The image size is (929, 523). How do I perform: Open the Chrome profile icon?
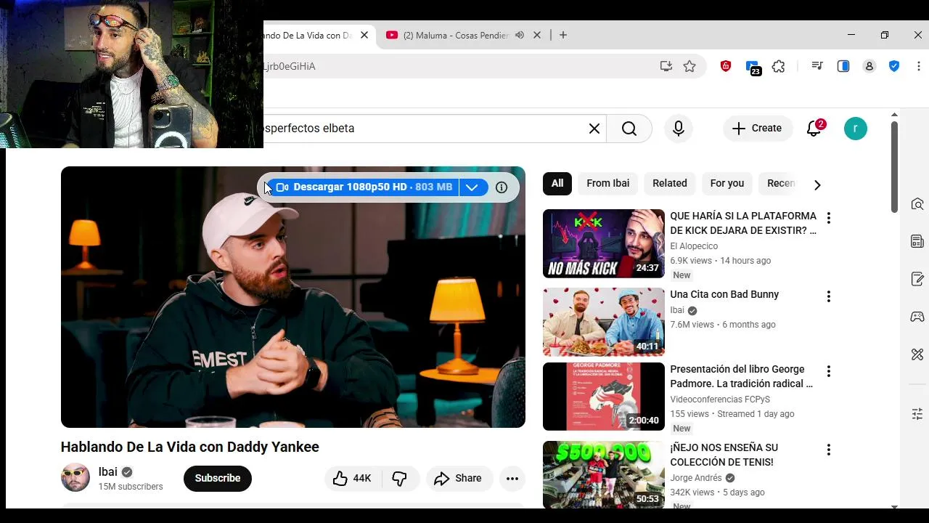point(869,66)
